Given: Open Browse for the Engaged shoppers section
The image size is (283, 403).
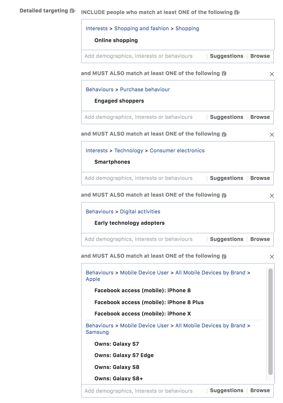Looking at the screenshot, I should [x=260, y=117].
